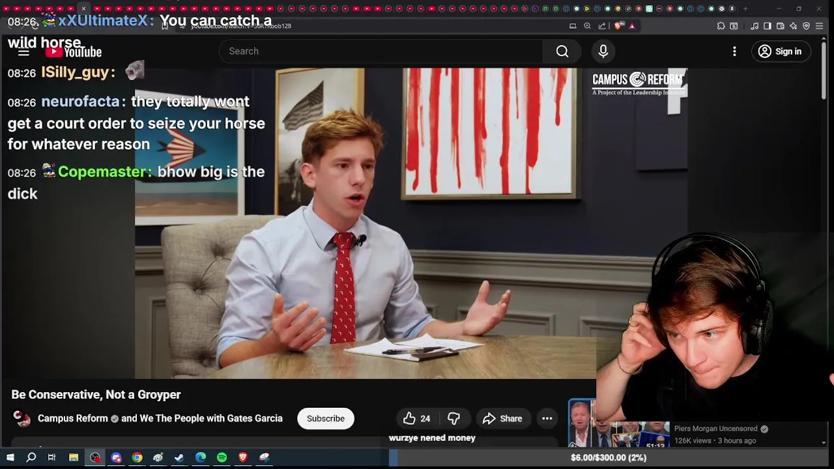Click the Piers Morgan Uncensored channel name
The image size is (834, 469).
tap(715, 429)
